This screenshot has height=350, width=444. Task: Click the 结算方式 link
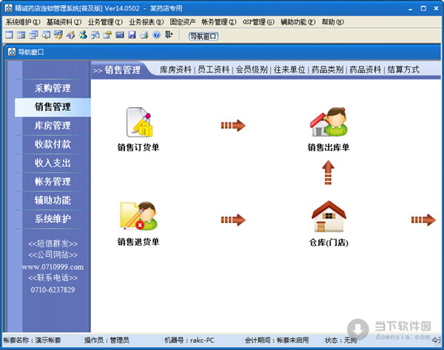click(x=403, y=69)
